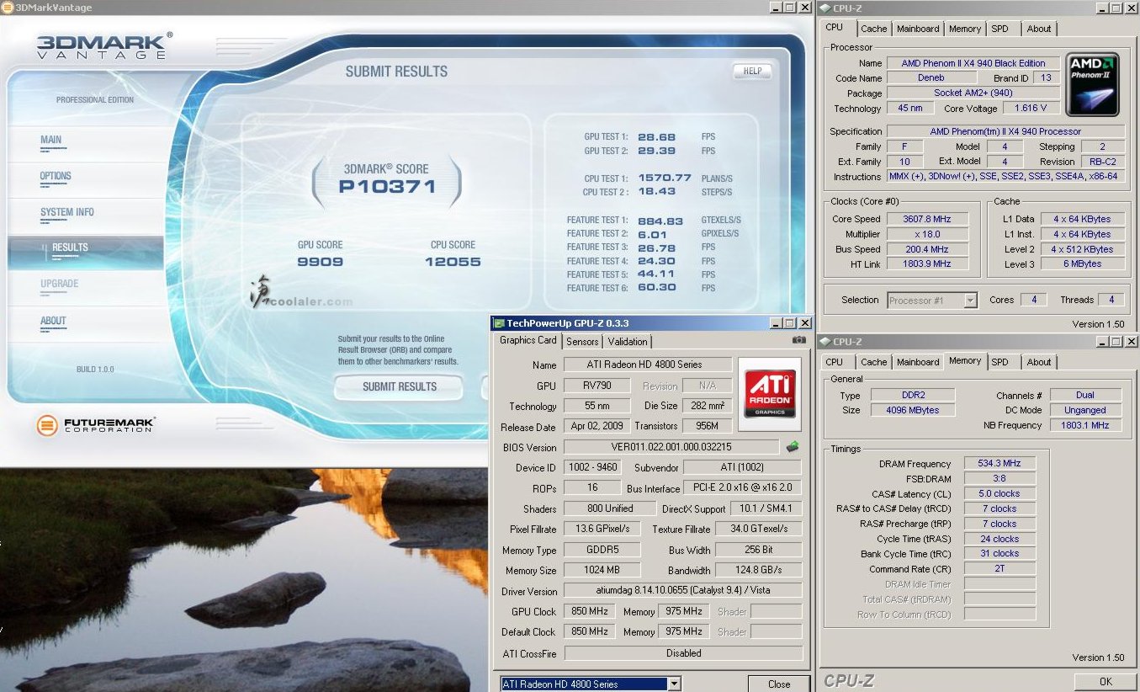Click the BIOS save chip icon in GPU-Z
The height and width of the screenshot is (692, 1140).
pos(792,446)
